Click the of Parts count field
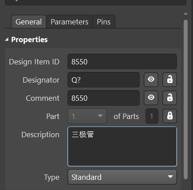The height and width of the screenshot is (190, 193). coord(152,116)
